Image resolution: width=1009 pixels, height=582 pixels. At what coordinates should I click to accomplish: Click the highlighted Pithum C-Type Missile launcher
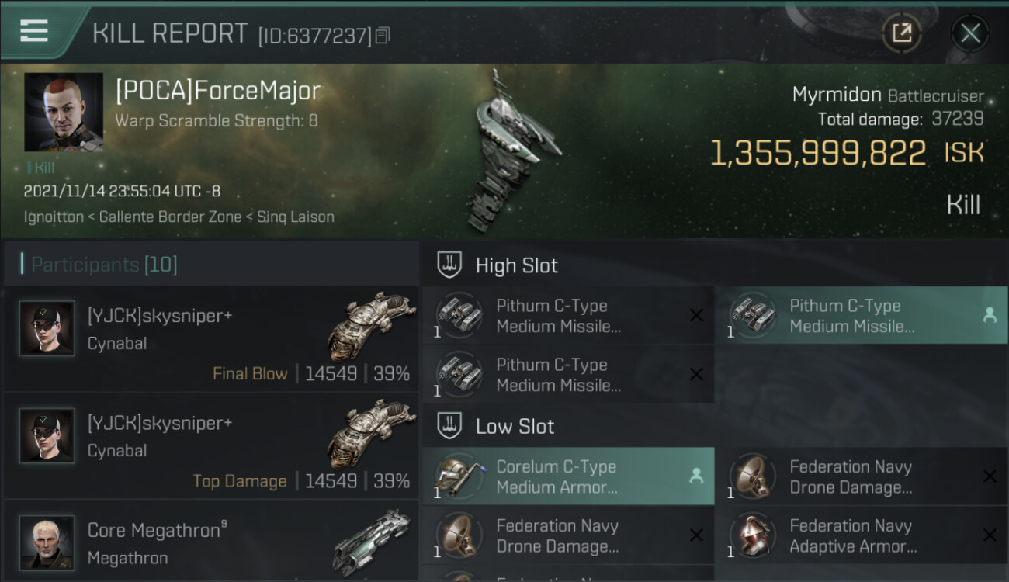click(862, 316)
